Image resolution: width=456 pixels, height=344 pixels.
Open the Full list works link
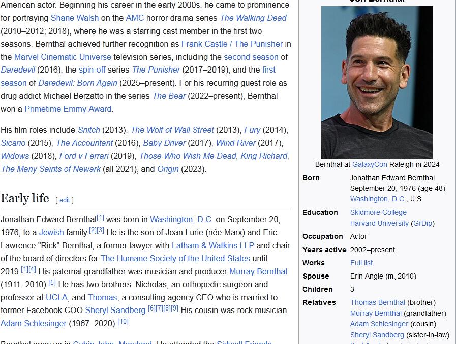361,263
